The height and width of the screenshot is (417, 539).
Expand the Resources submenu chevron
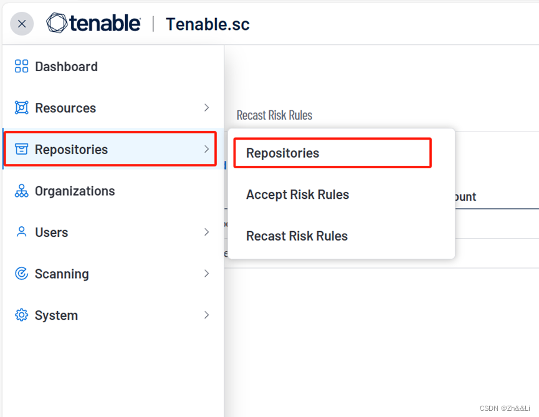point(206,107)
